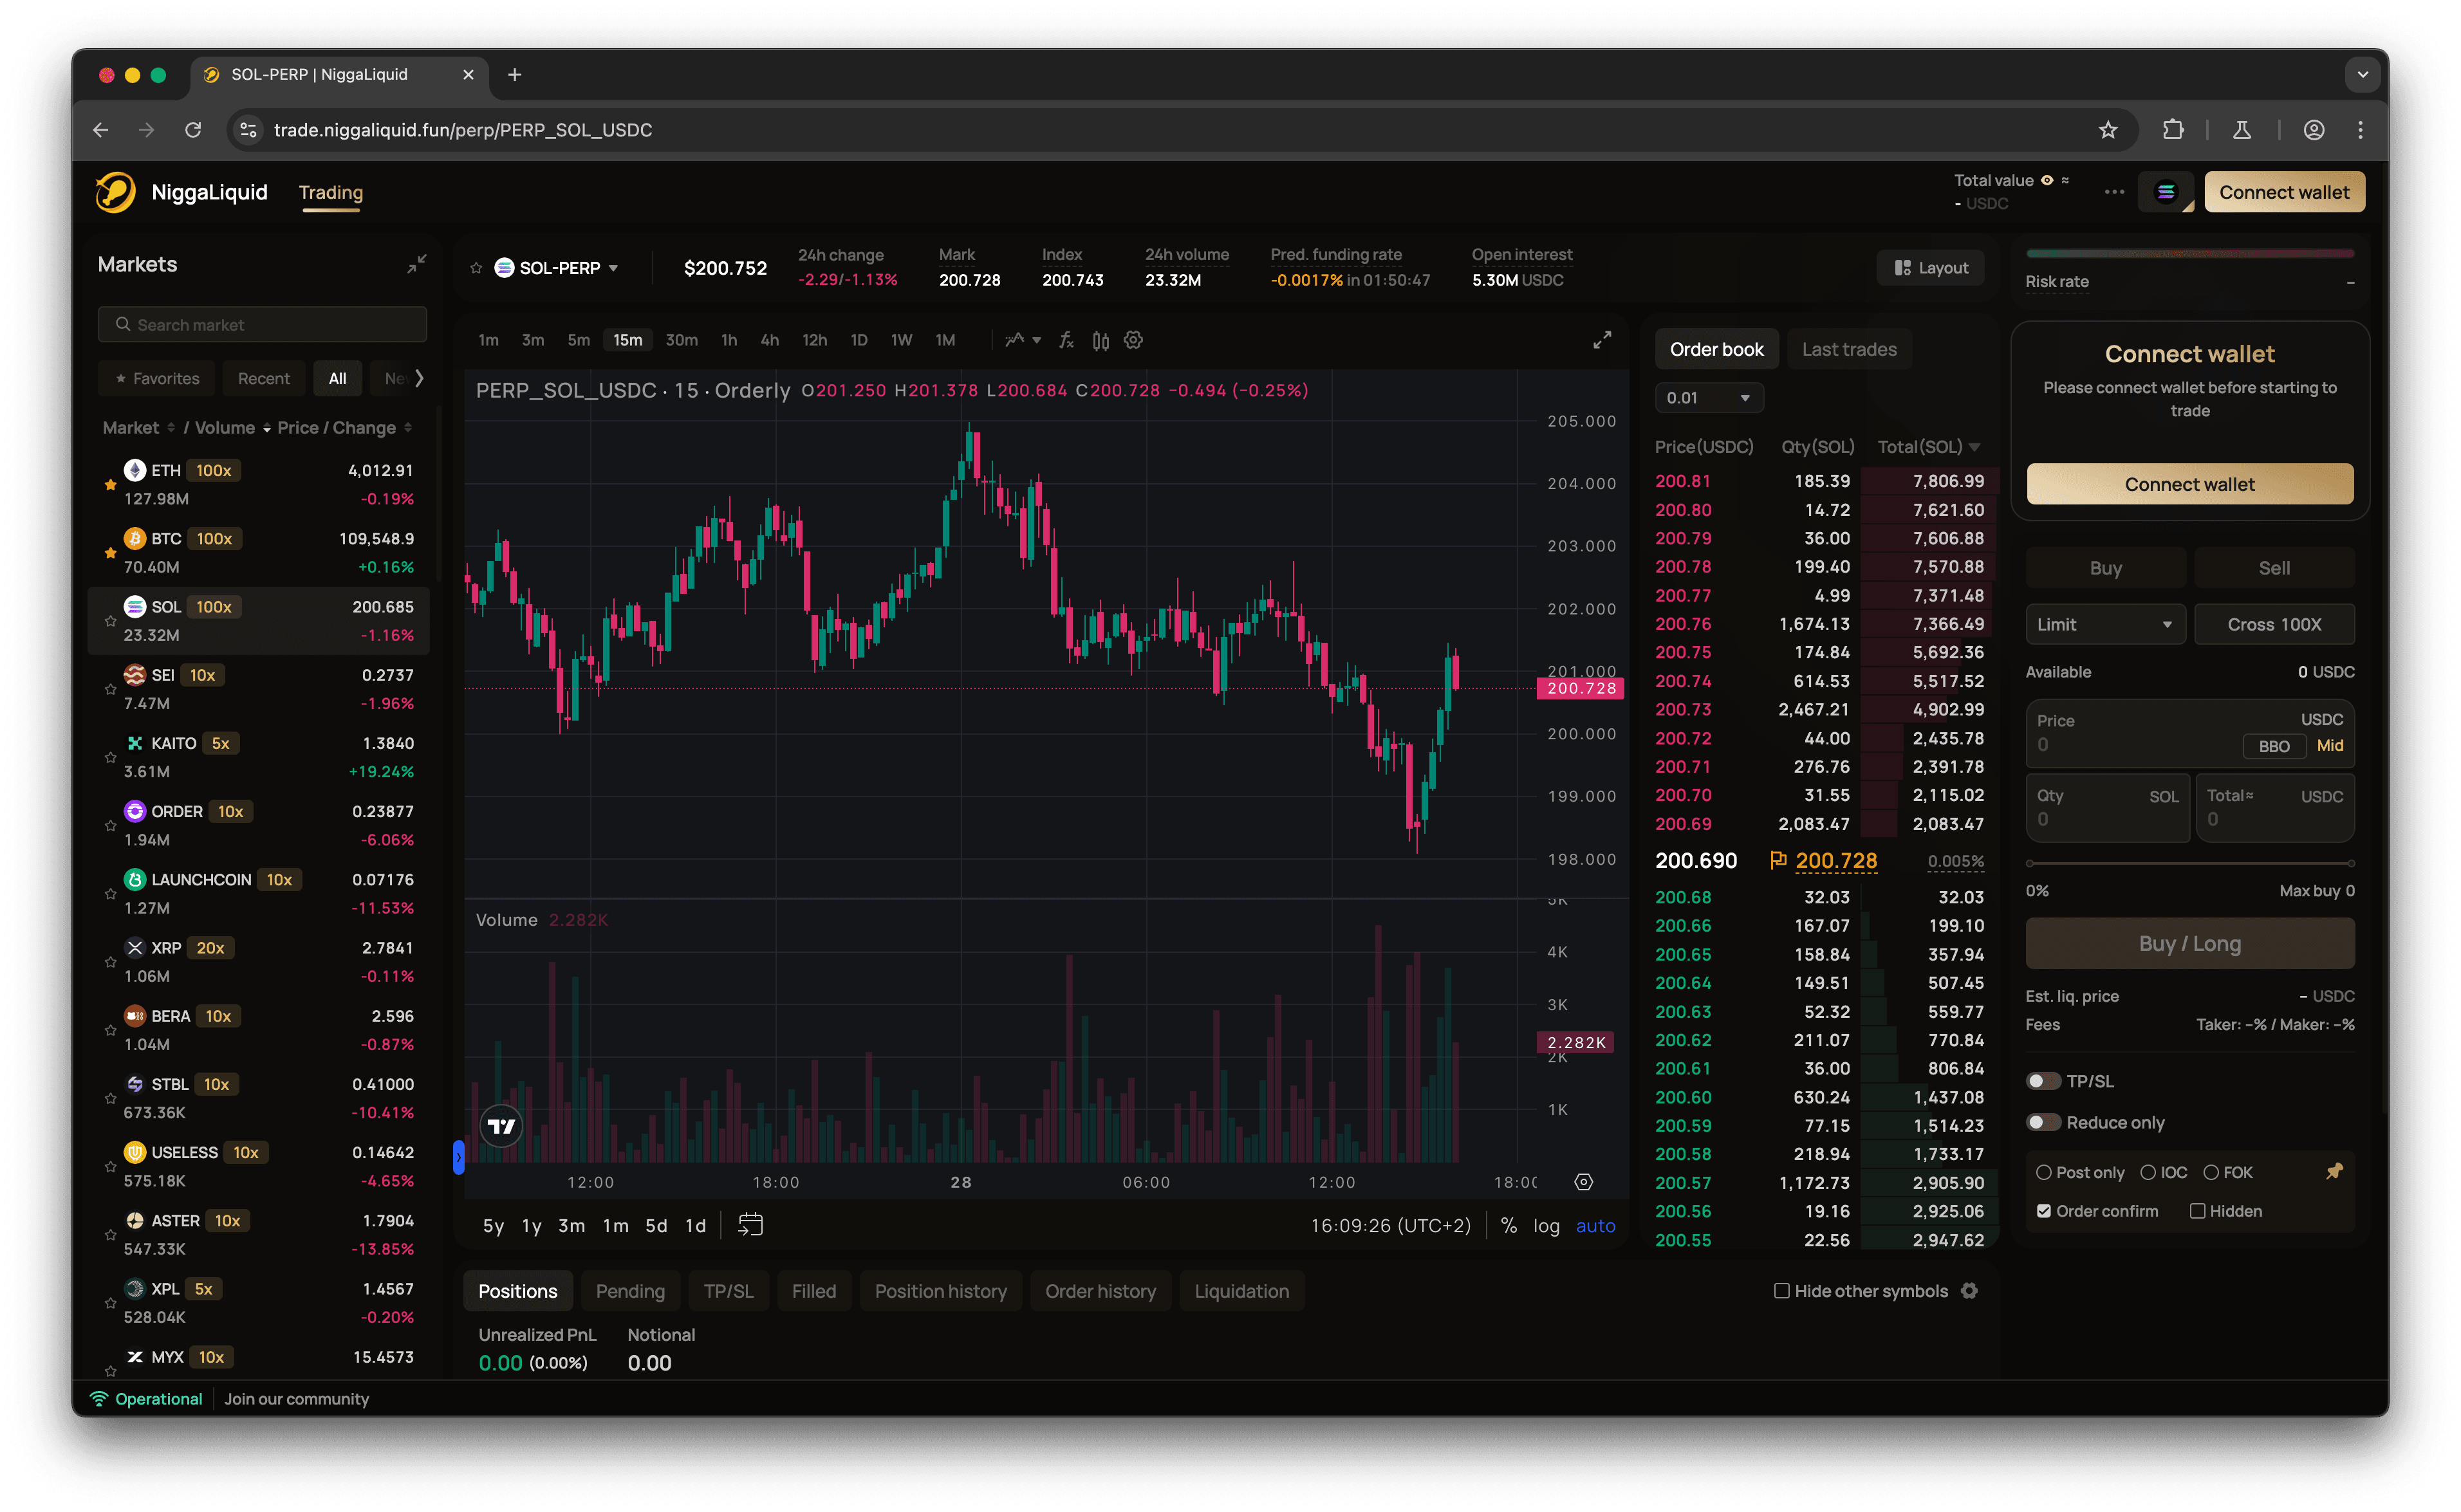Expand the 0.01 price grouping dropdown
This screenshot has width=2461, height=1512.
(x=1708, y=398)
